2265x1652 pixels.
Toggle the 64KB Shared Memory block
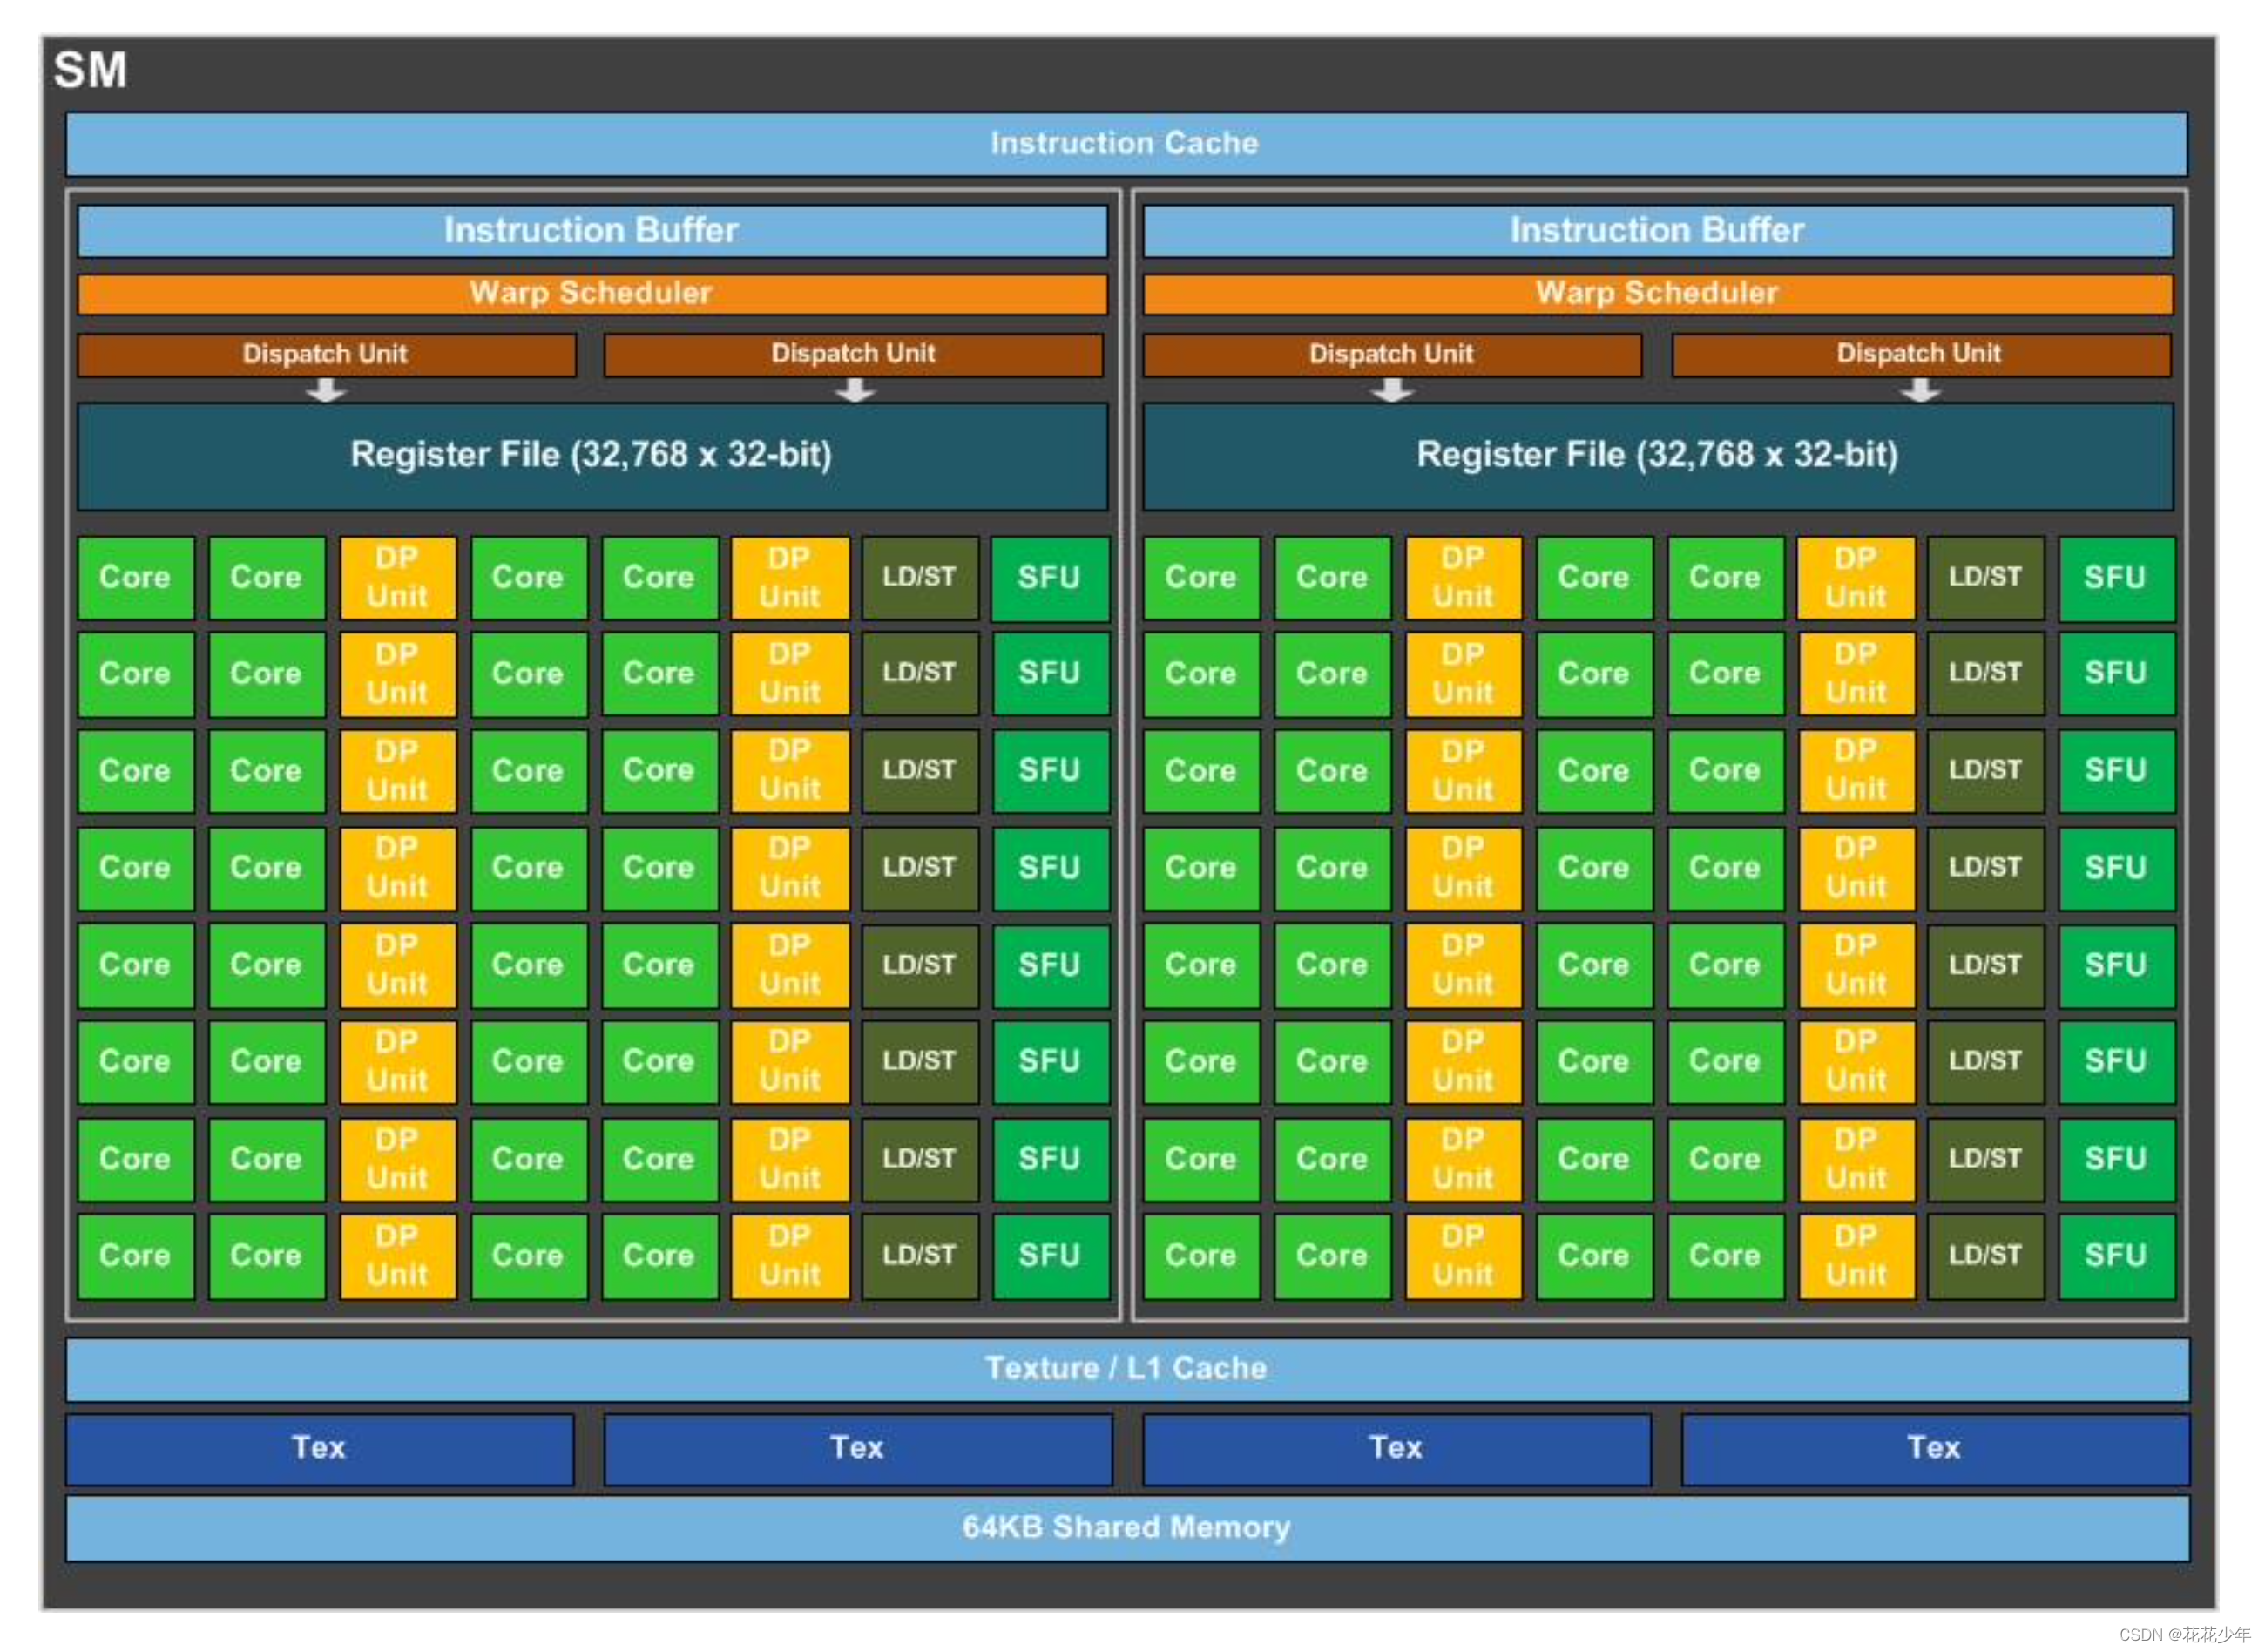pos(1131,1529)
